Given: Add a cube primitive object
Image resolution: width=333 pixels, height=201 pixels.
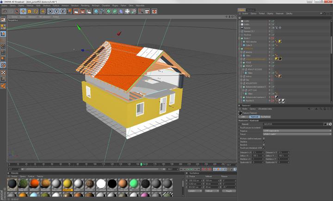Looking at the screenshot, I should tap(96, 11).
